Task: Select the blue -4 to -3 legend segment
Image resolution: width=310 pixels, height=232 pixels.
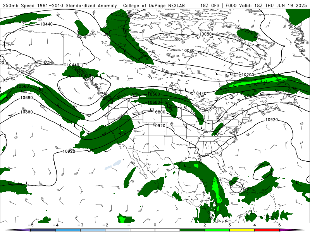Action: coord(68,230)
